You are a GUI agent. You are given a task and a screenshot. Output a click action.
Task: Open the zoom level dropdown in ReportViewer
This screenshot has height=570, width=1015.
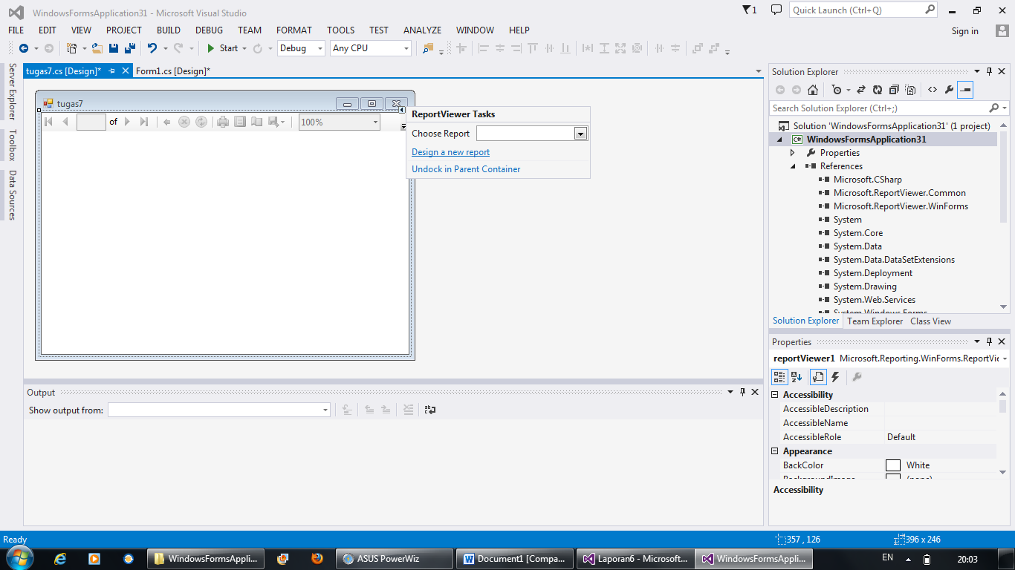click(375, 122)
